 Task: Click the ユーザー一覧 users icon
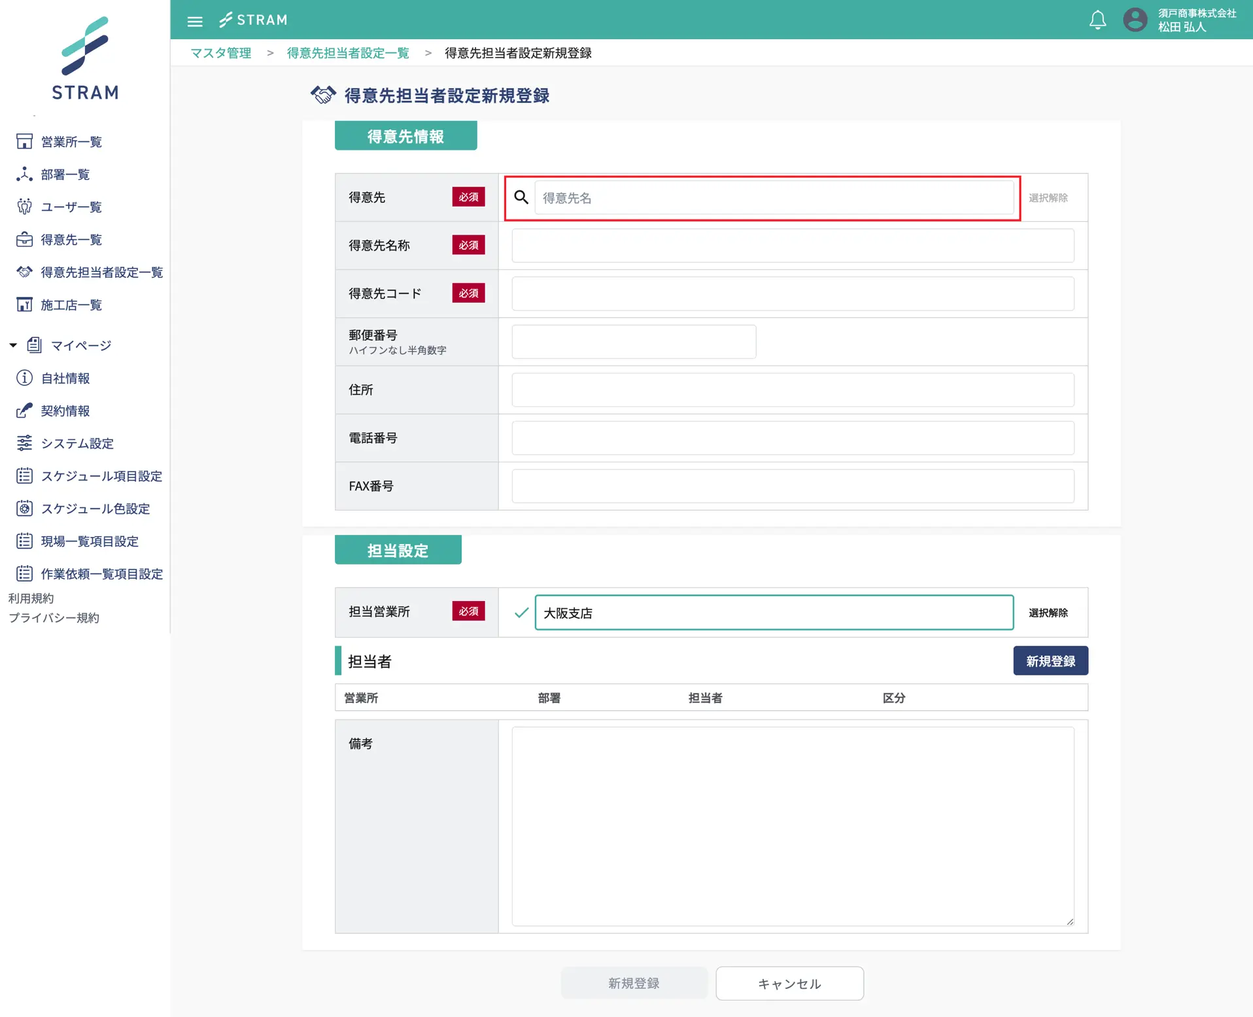point(24,207)
